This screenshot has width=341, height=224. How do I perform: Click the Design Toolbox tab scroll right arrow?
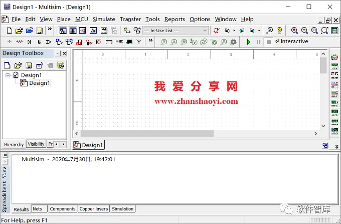pyautogui.click(x=63, y=144)
